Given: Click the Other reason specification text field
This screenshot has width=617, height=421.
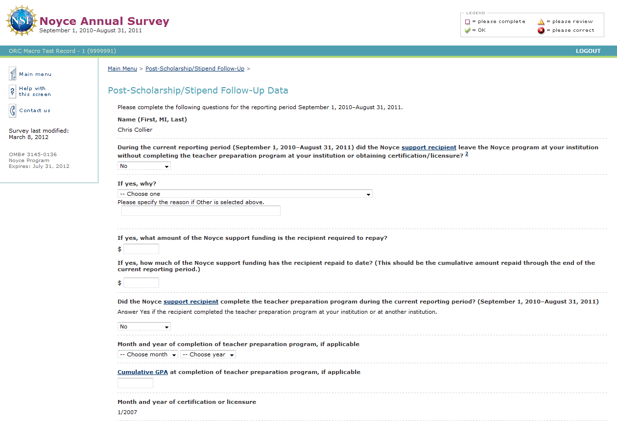Looking at the screenshot, I should point(201,211).
